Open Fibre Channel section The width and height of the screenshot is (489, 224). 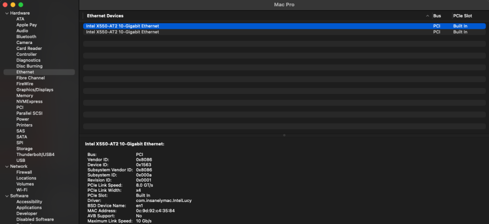tap(30, 78)
